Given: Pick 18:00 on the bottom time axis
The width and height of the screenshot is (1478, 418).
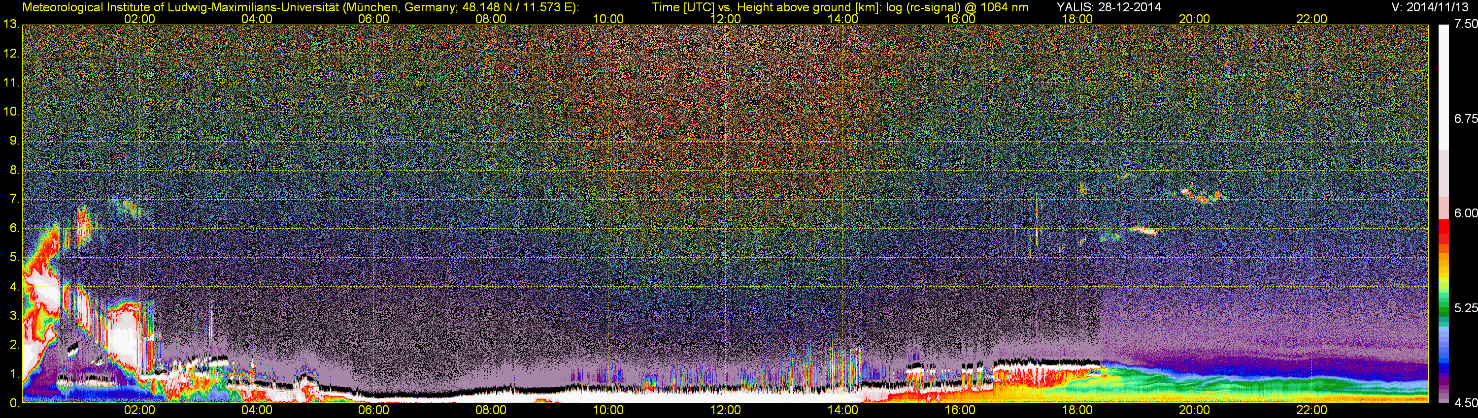Looking at the screenshot, I should pyautogui.click(x=1077, y=411).
